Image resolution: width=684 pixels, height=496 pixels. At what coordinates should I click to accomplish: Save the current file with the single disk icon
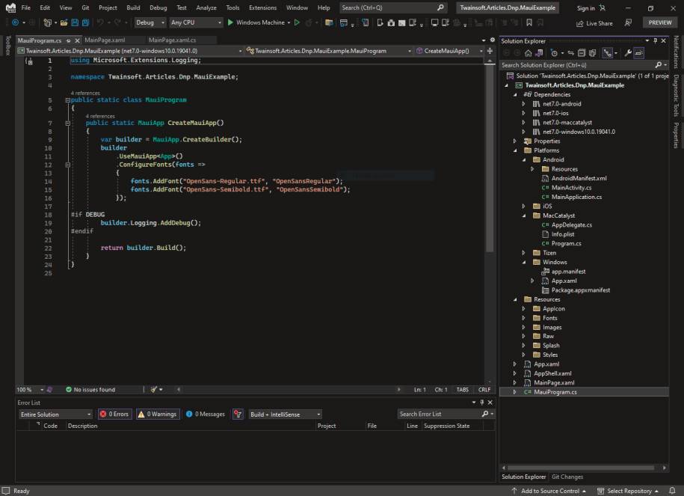click(75, 22)
